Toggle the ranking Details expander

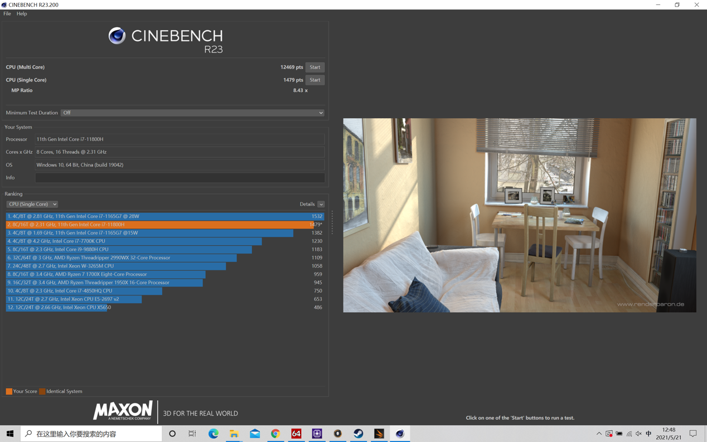click(321, 205)
